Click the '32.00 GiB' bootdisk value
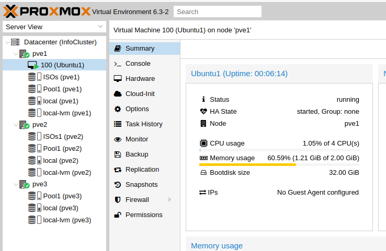386x251 pixels. (344, 173)
